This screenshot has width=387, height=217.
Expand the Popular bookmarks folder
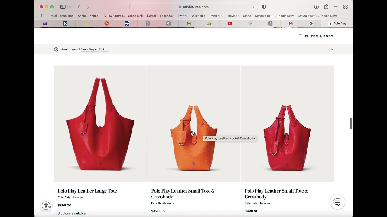click(x=216, y=16)
